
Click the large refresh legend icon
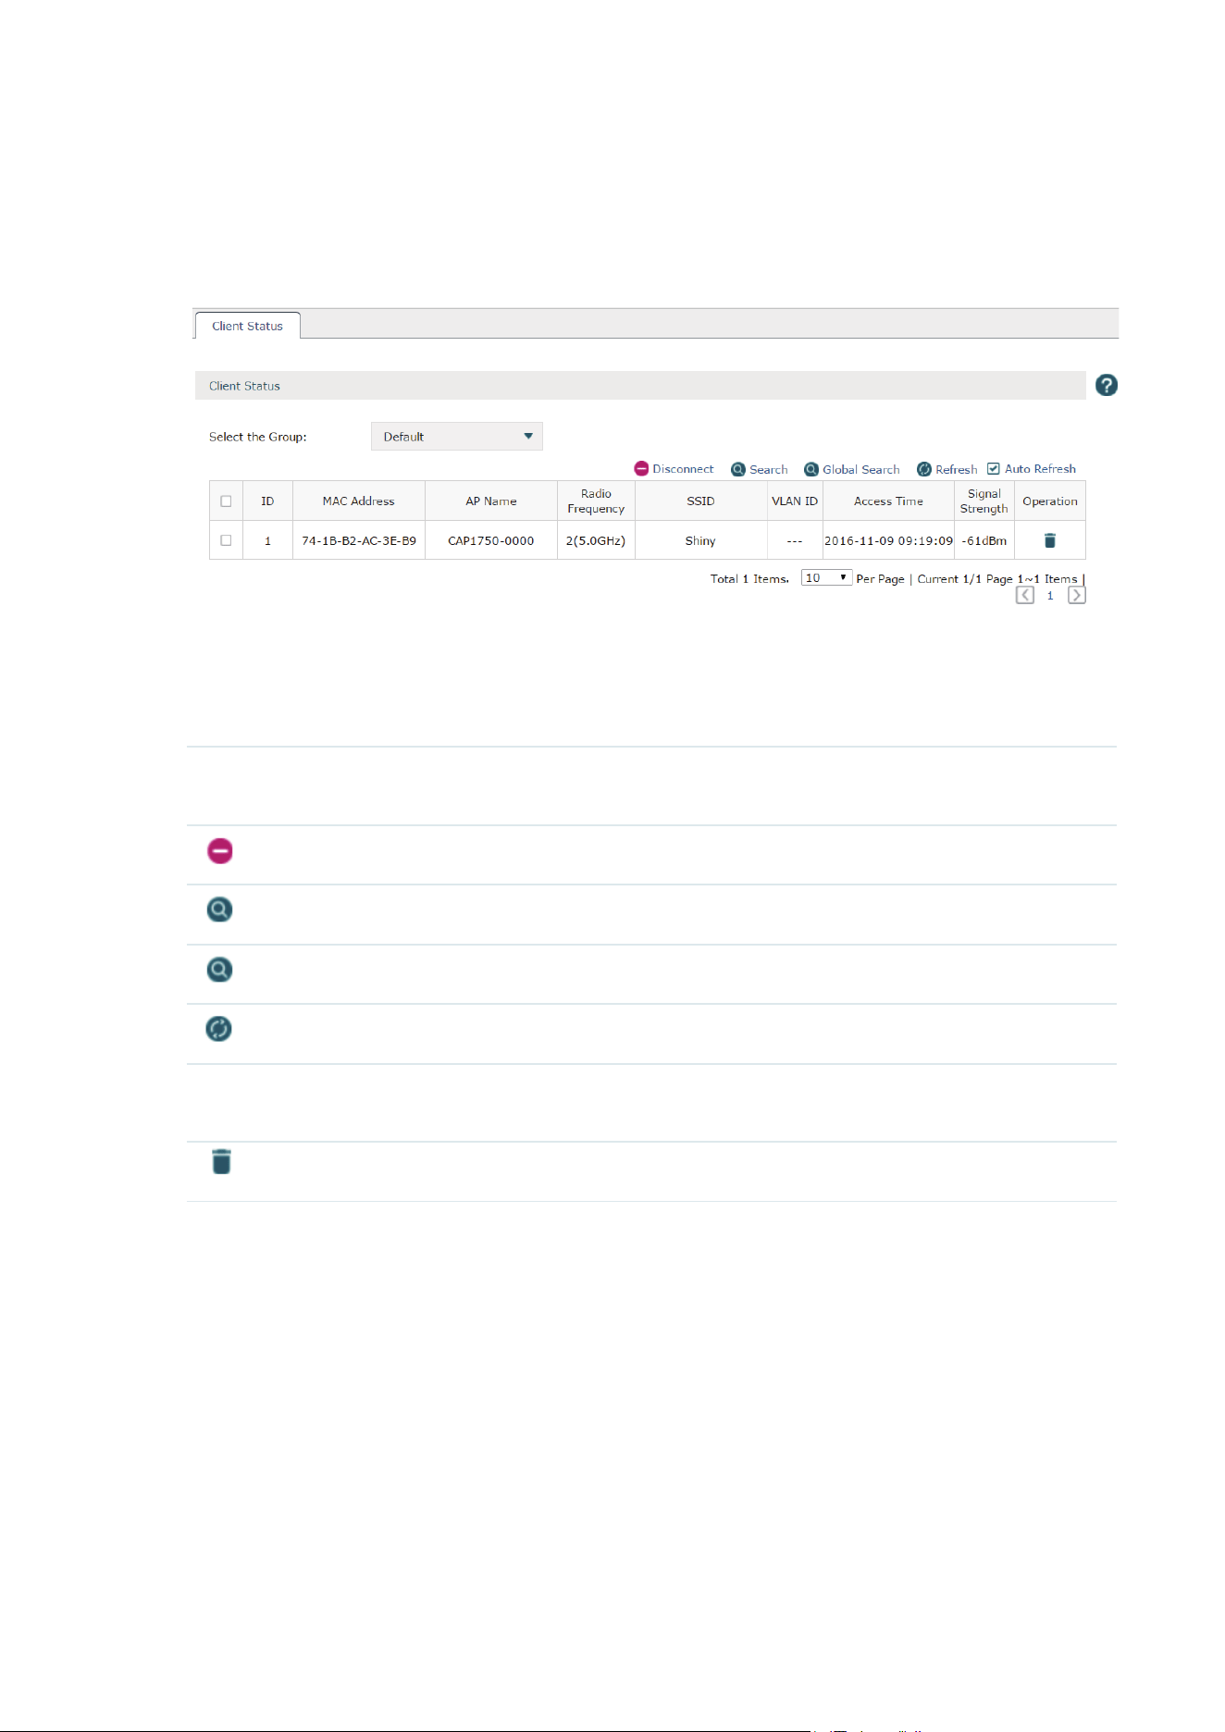pyautogui.click(x=218, y=1029)
